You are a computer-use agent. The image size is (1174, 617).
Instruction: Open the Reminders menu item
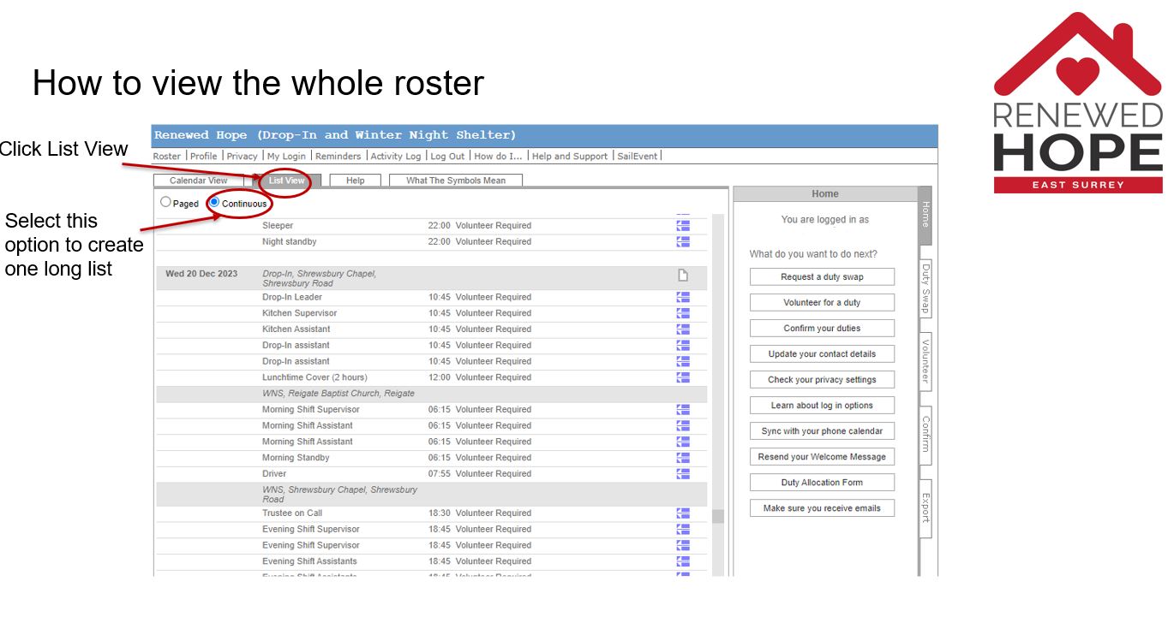(338, 156)
